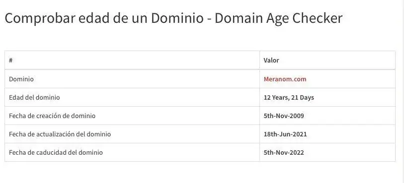Select the 5th-Nov-2009 creation date

(x=284, y=116)
